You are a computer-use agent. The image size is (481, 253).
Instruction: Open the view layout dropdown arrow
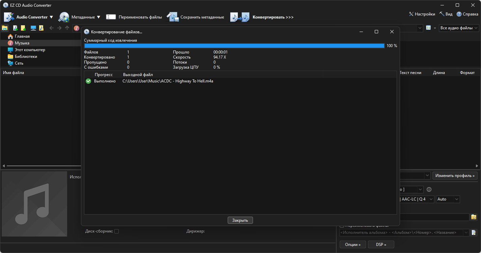click(x=435, y=28)
